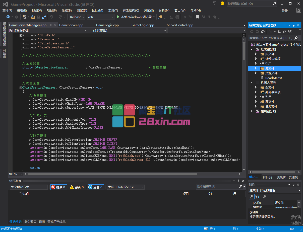Open the 生成(B) build menu

pos(67,11)
